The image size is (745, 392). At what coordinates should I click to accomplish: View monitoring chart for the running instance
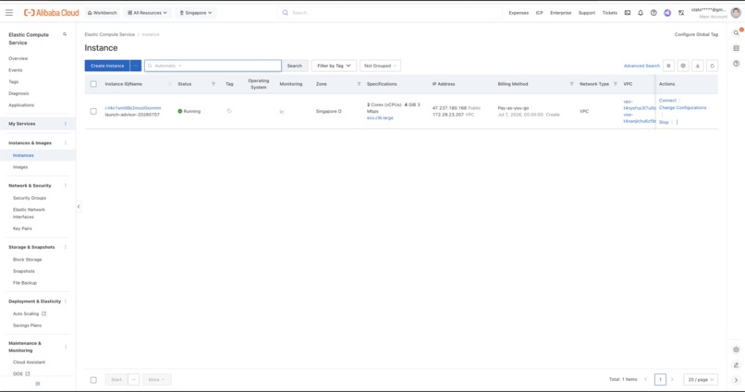(x=282, y=111)
